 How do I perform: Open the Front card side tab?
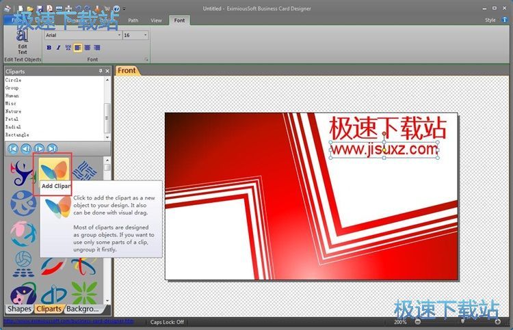pos(127,70)
